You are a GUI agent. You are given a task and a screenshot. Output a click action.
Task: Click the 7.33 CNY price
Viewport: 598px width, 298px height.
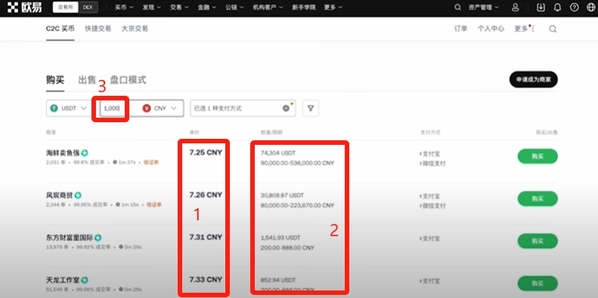[x=206, y=280]
